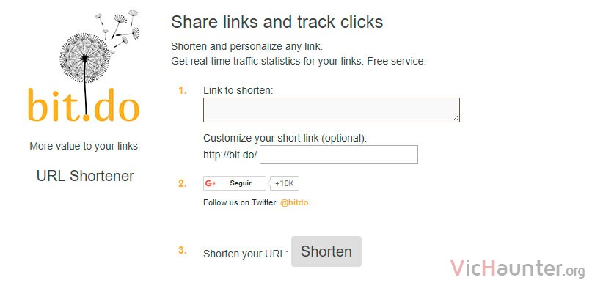
Task: Click the orange step 3 number
Action: [x=183, y=251]
